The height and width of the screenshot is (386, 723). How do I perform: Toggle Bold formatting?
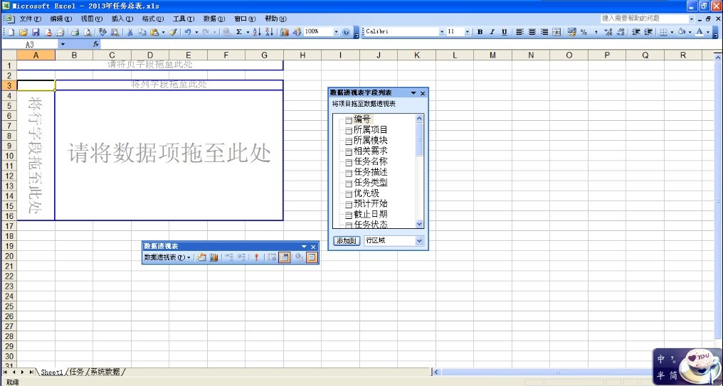pyautogui.click(x=480, y=32)
